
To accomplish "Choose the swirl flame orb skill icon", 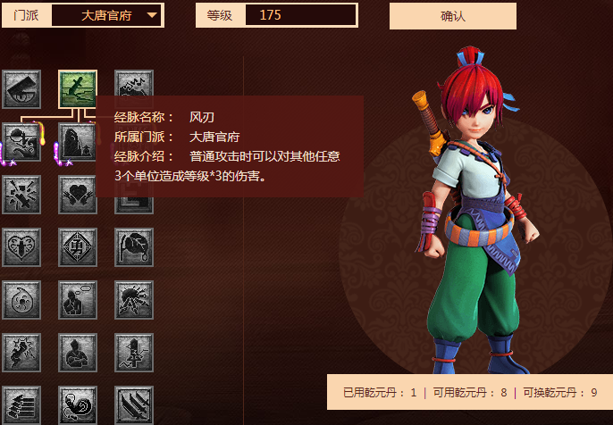I will click(x=21, y=300).
